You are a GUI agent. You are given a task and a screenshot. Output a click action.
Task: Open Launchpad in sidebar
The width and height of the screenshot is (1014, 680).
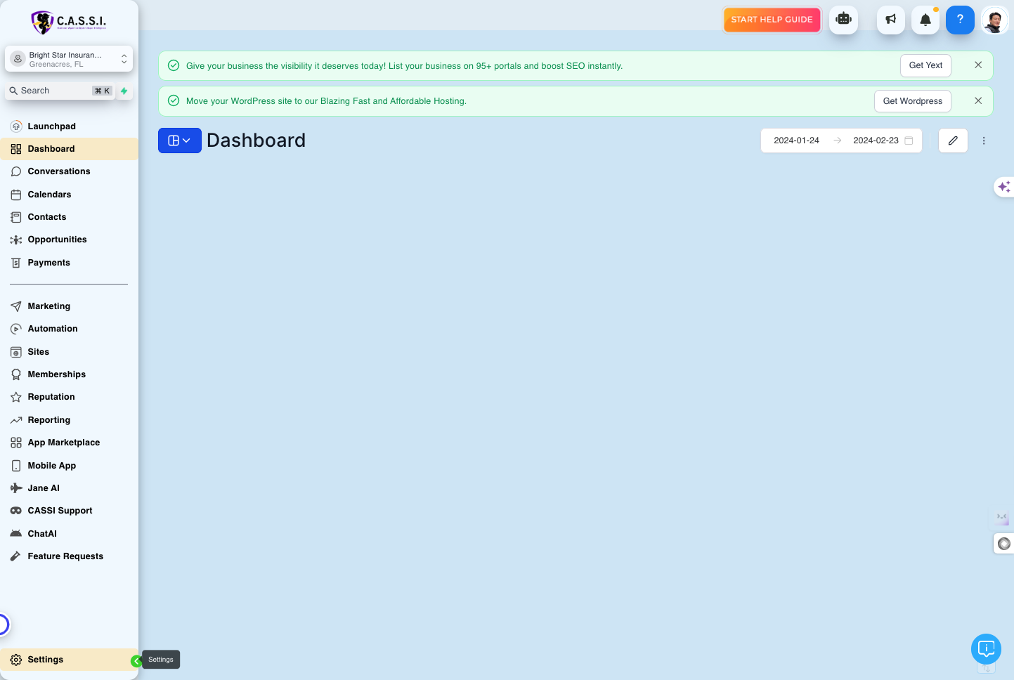(69, 126)
